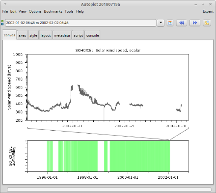Open the Options menu

35,11
